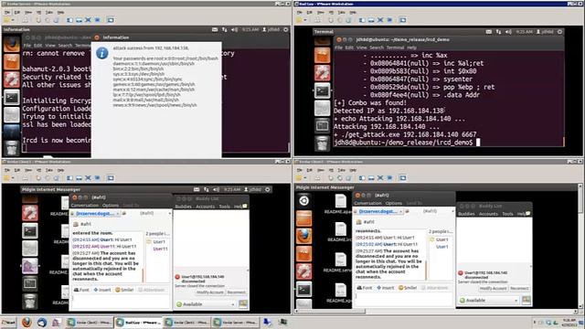
Task: Click Modify Account in lower-right Buddy List
Action: [x=493, y=289]
